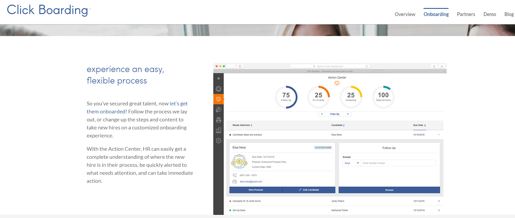Open the building icon in sidebar
The width and height of the screenshot is (515, 218).
(x=219, y=130)
